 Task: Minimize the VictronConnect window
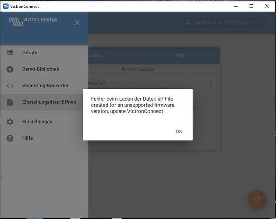pyautogui.click(x=236, y=6)
